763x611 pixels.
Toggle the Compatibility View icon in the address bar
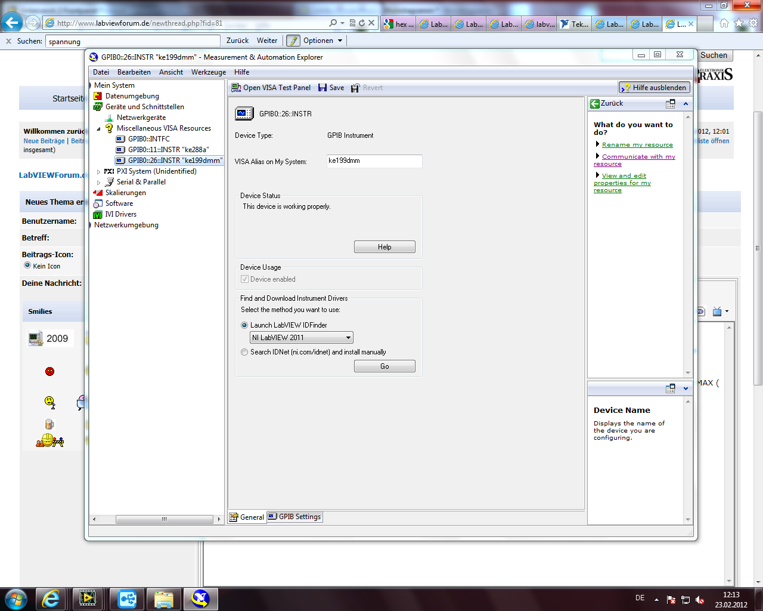[352, 23]
